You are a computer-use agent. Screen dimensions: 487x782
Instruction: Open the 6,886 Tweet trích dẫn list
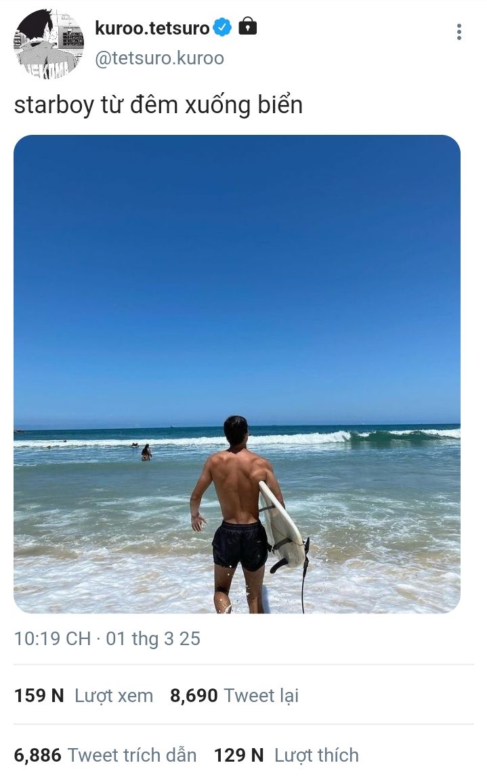coord(105,755)
